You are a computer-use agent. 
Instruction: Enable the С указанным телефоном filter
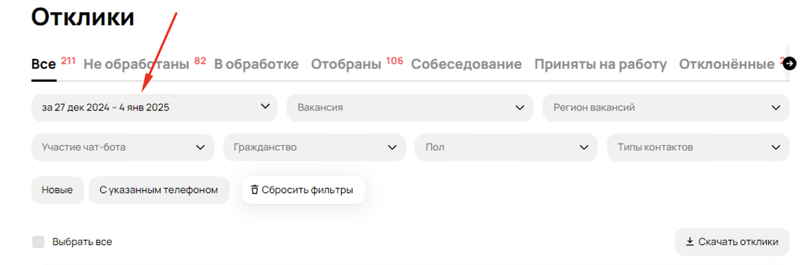159,190
